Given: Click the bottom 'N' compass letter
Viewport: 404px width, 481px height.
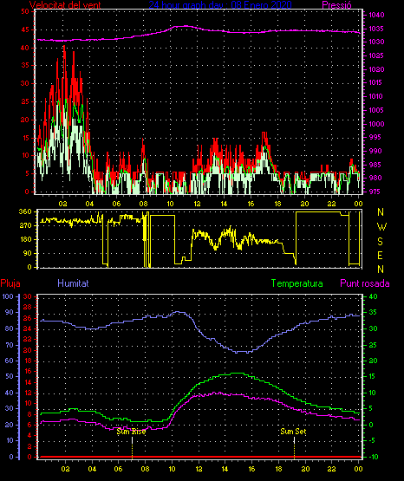Looking at the screenshot, I should [x=381, y=270].
